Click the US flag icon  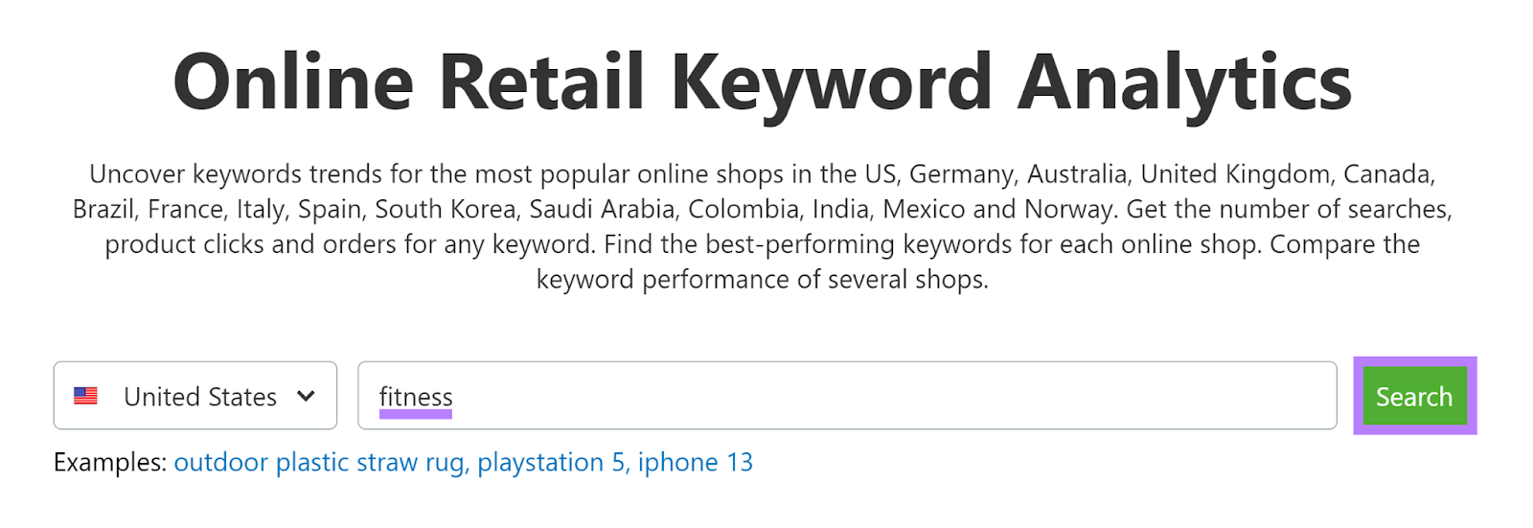(85, 396)
